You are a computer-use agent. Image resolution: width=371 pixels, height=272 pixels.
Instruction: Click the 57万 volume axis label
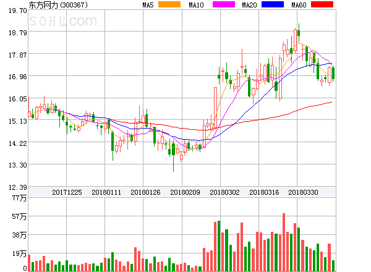pos(19,216)
